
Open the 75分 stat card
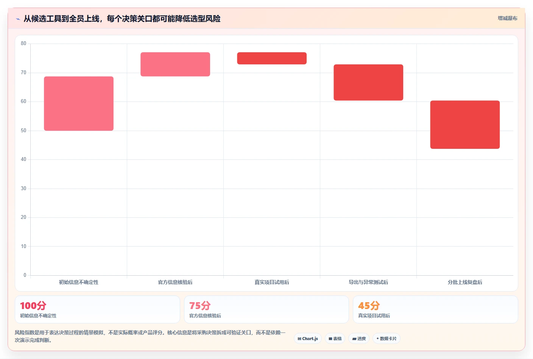pyautogui.click(x=266, y=309)
